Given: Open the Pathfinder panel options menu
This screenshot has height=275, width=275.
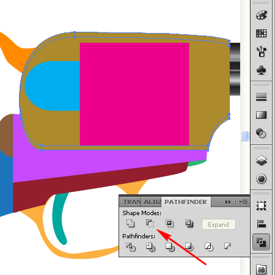Looking at the screenshot, I should (x=243, y=202).
